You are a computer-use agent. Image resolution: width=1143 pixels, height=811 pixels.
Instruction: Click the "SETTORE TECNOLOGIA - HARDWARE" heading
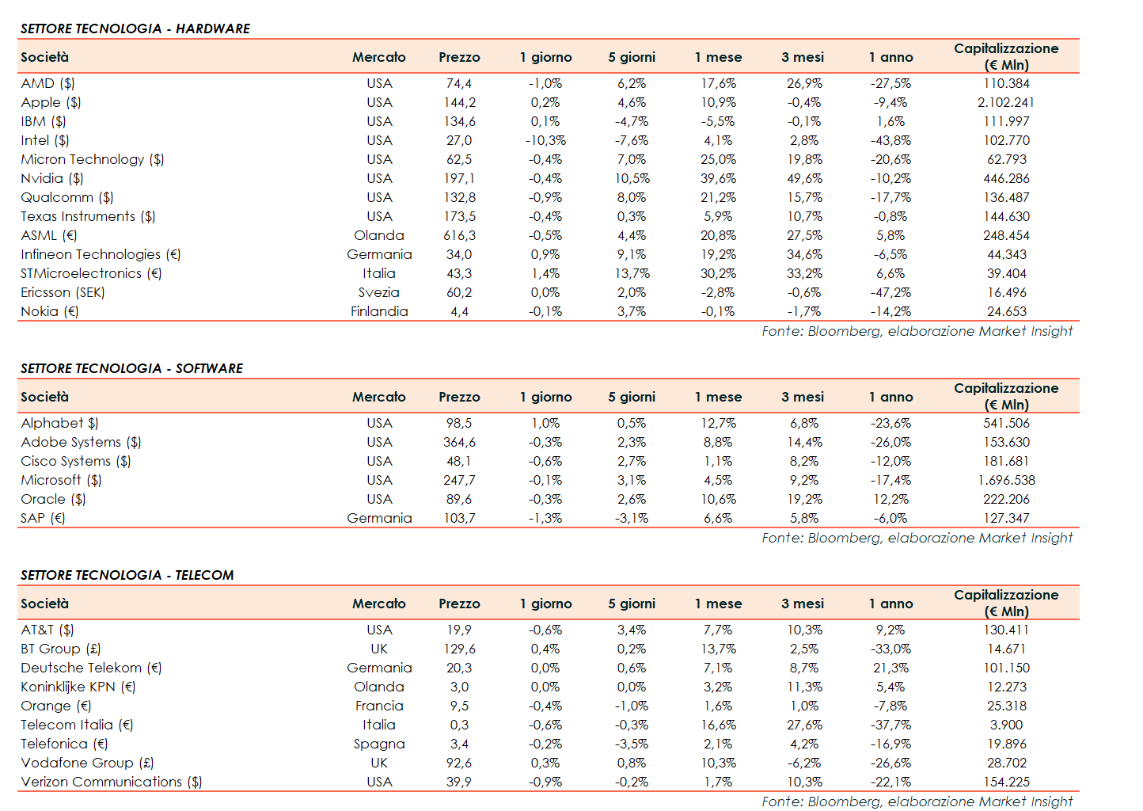(135, 29)
